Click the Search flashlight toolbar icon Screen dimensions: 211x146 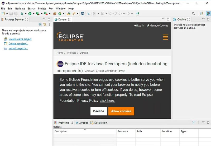(x=74, y=14)
